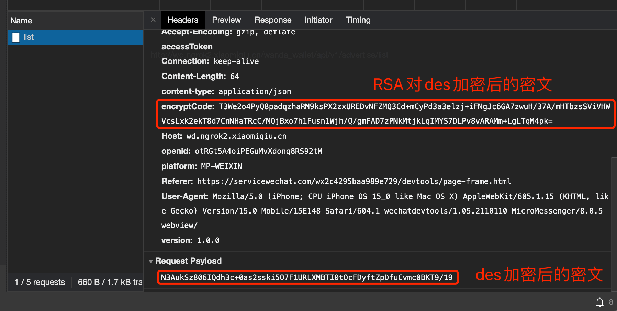Select the Initiator tab
The height and width of the screenshot is (311, 617).
point(318,20)
